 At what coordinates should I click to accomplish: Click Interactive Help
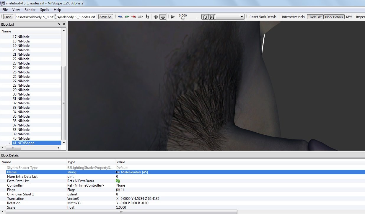[293, 17]
